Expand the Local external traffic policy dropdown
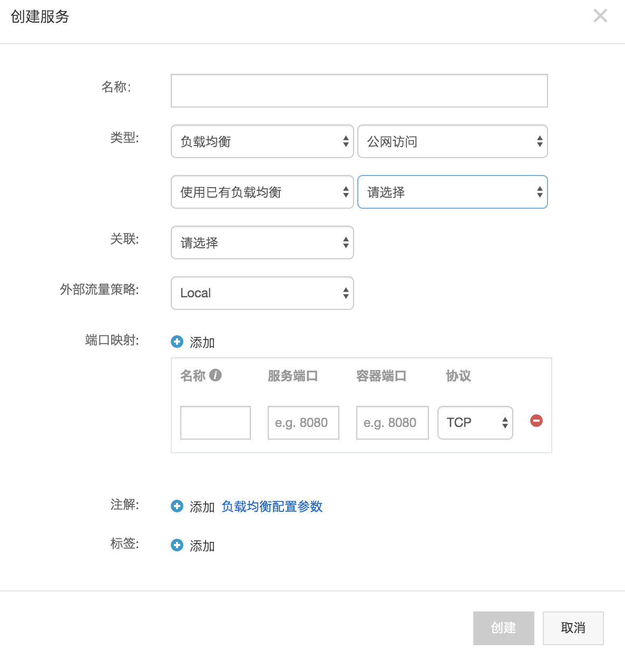The width and height of the screenshot is (625, 661). [262, 293]
